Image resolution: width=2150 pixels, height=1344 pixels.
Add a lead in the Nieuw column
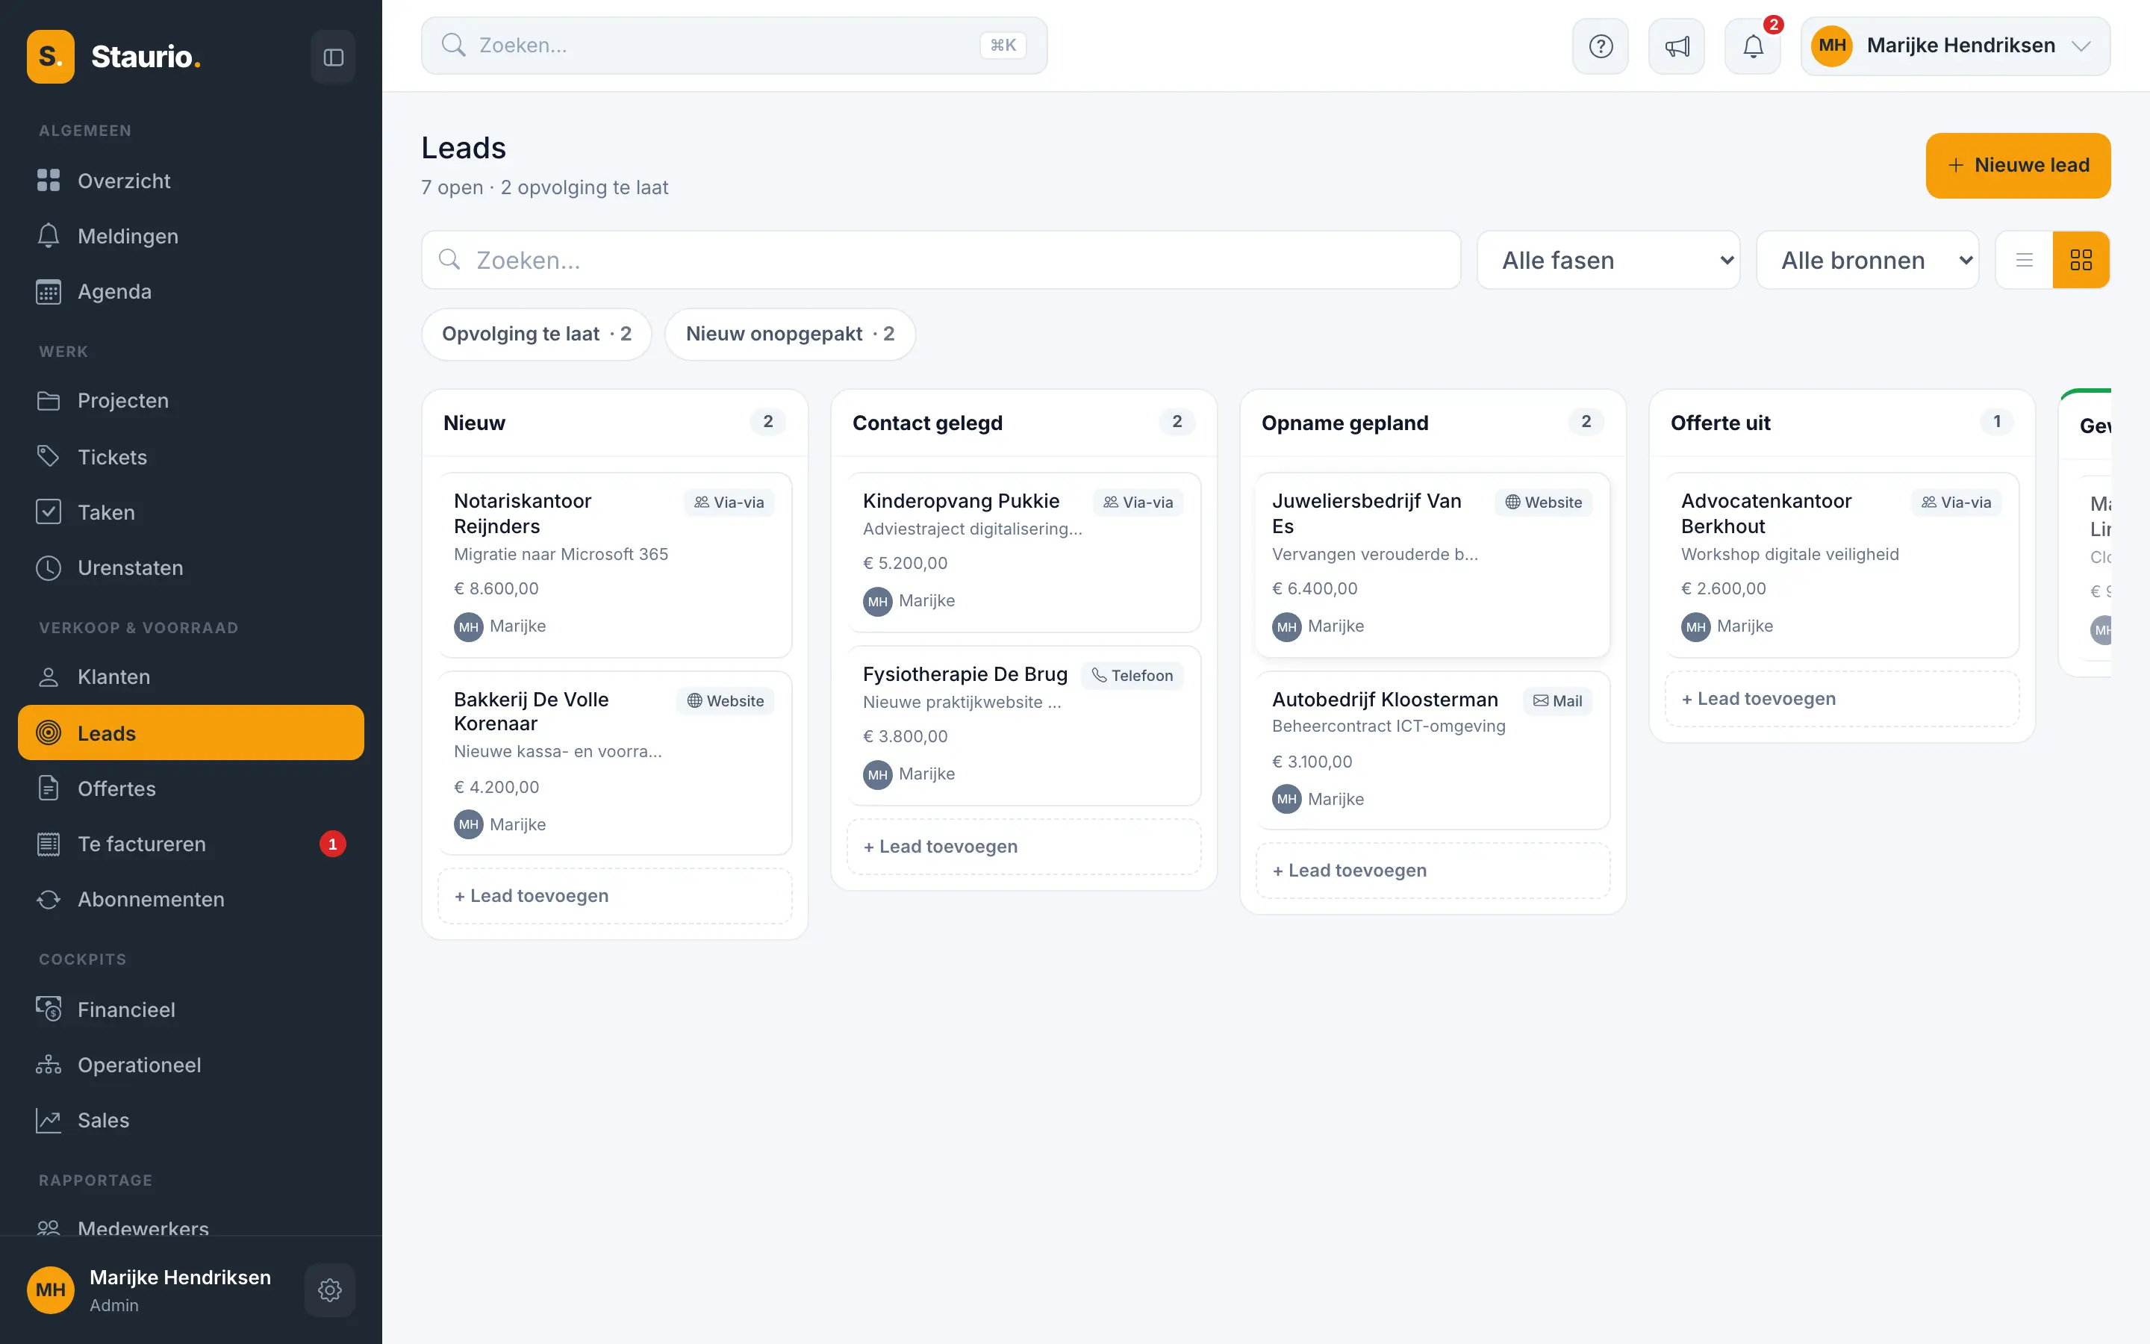point(615,896)
